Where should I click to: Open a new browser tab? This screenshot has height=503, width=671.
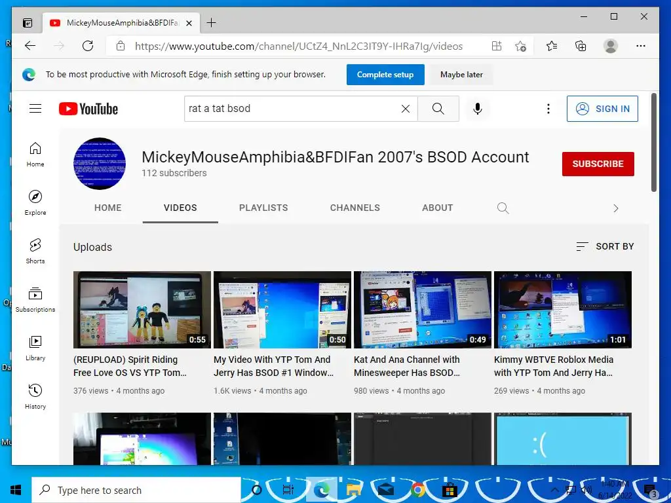(212, 23)
